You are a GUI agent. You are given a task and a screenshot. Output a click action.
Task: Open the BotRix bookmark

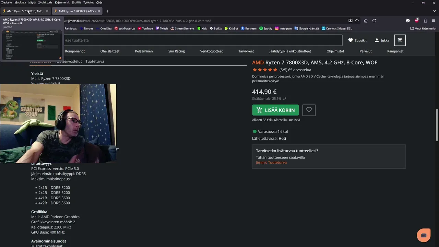pos(216,28)
